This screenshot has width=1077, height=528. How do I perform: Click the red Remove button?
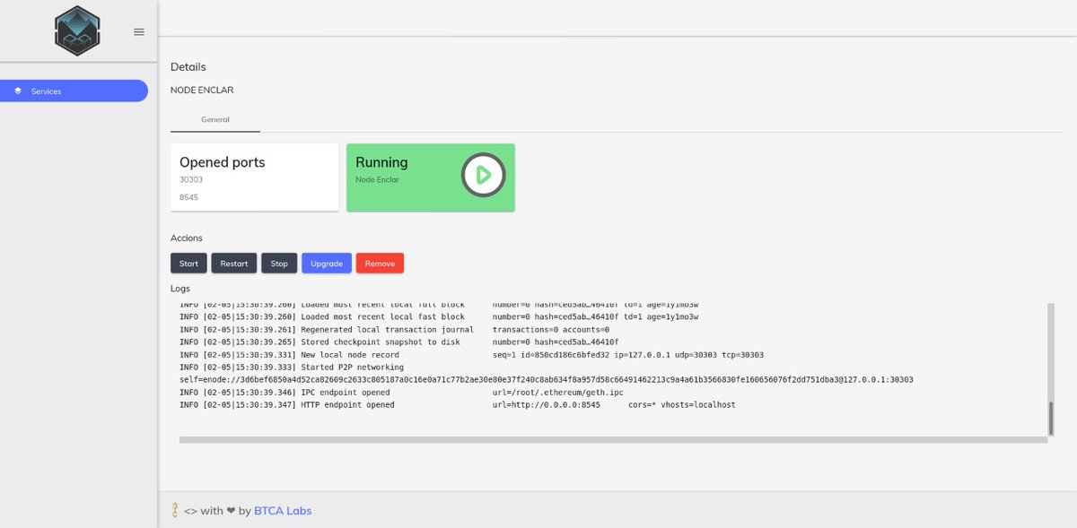380,264
